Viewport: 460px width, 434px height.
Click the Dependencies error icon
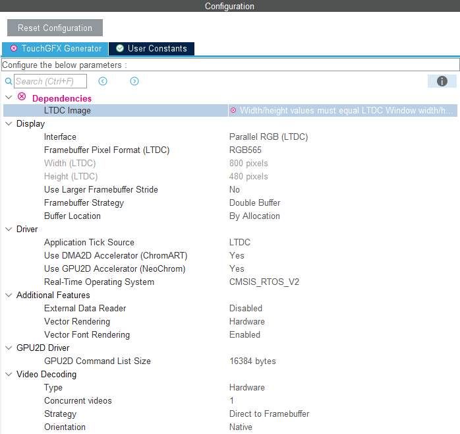tap(22, 97)
